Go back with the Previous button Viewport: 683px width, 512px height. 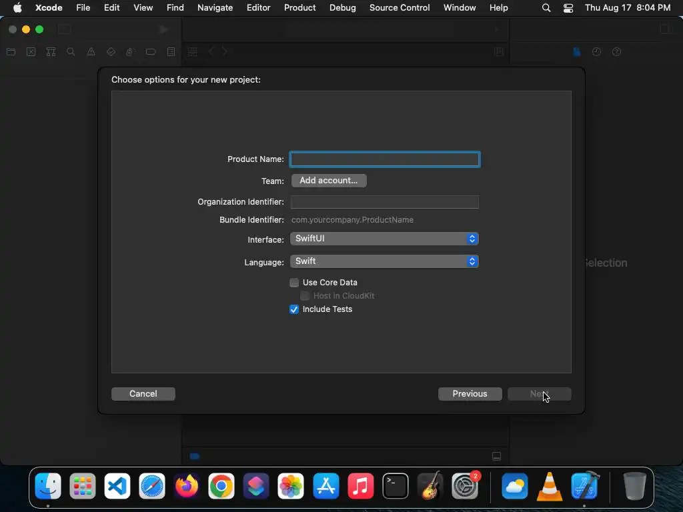pyautogui.click(x=470, y=393)
